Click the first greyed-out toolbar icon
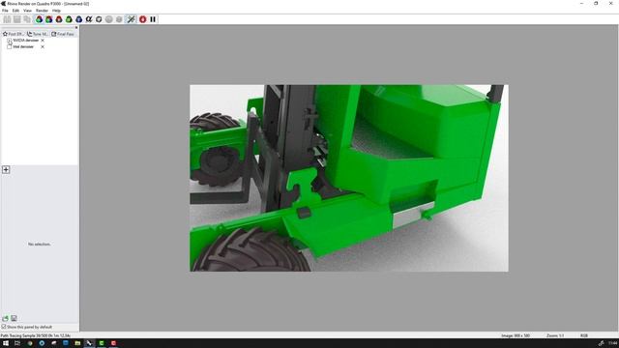 (x=7, y=19)
